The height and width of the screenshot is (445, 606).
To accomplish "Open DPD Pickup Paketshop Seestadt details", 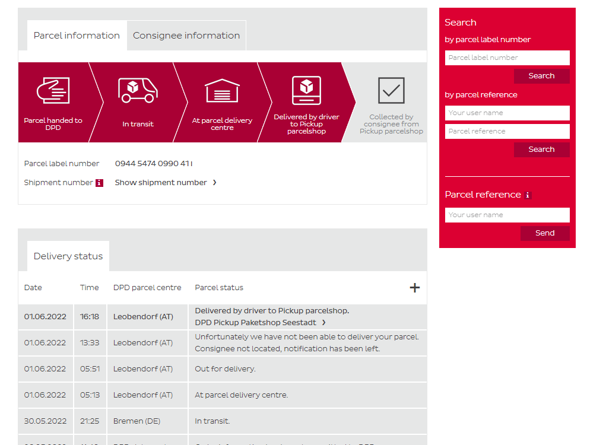I will 260,323.
